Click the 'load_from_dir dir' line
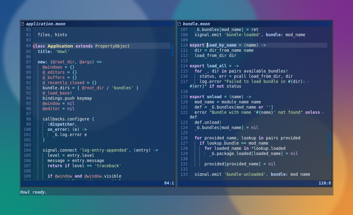The image size is (353, 215). tap(215, 56)
